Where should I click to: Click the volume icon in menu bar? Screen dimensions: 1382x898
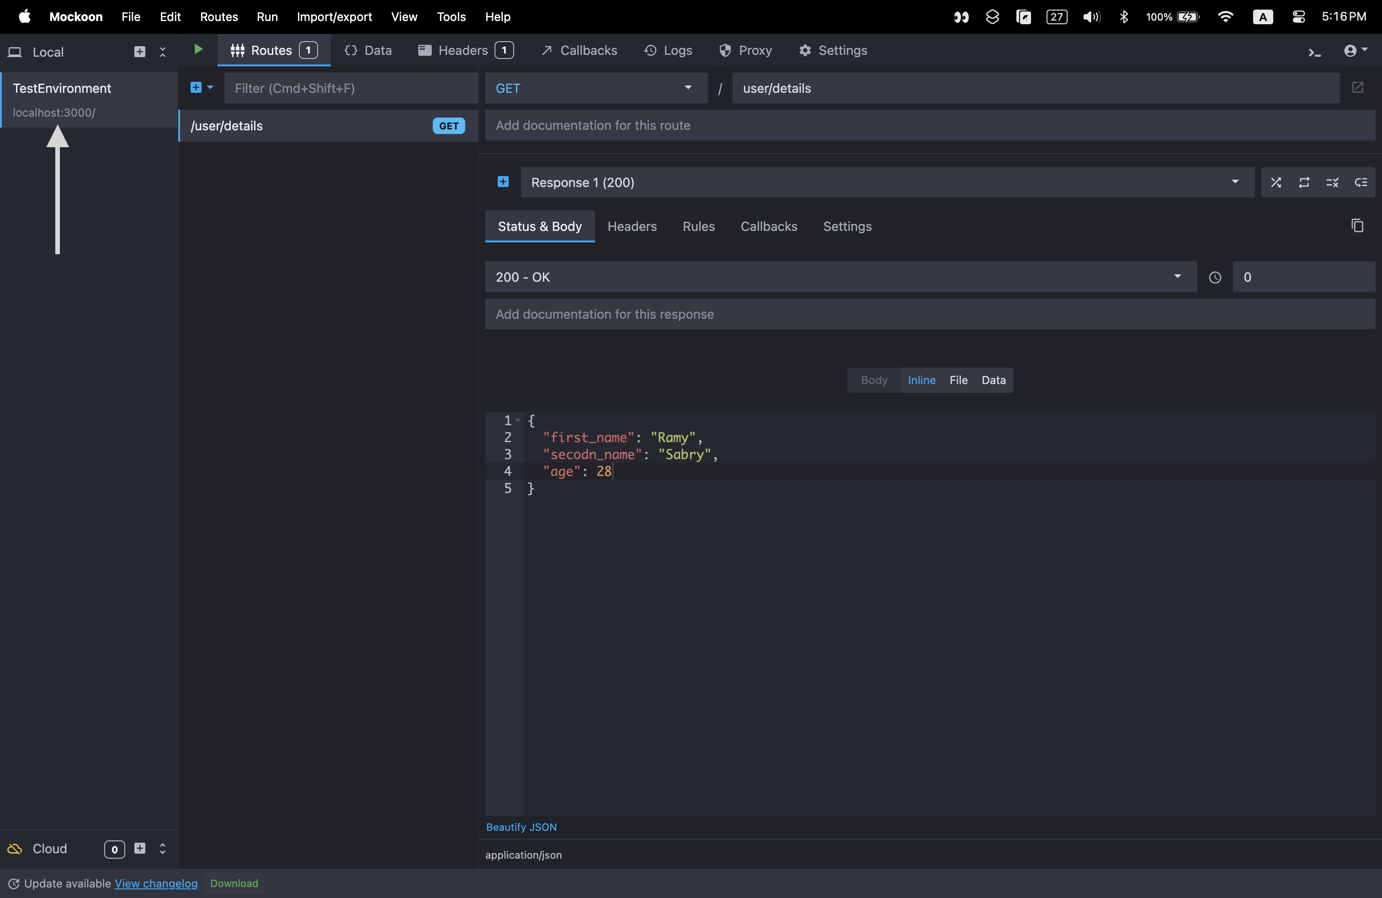[1091, 17]
